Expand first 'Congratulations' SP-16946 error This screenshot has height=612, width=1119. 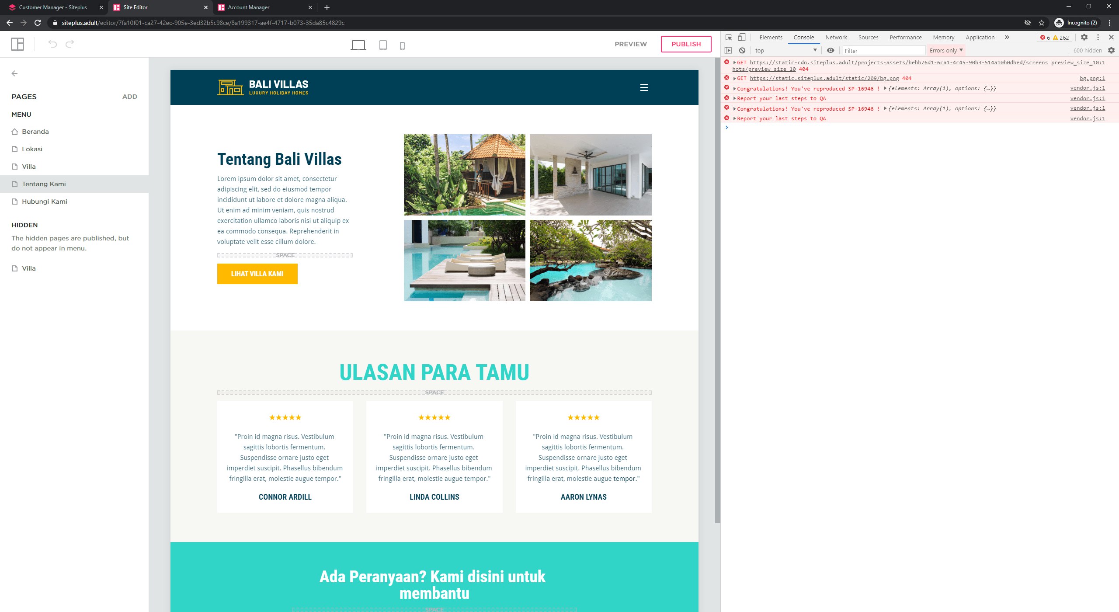[735, 89]
